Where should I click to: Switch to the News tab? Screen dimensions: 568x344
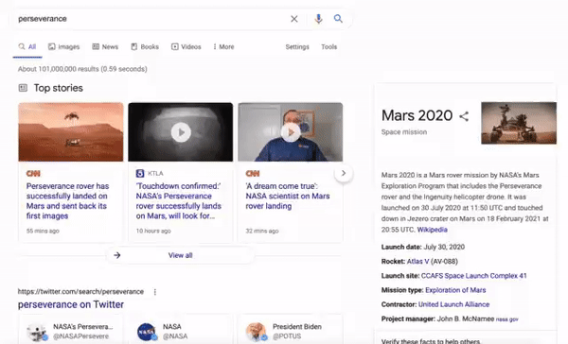point(105,46)
